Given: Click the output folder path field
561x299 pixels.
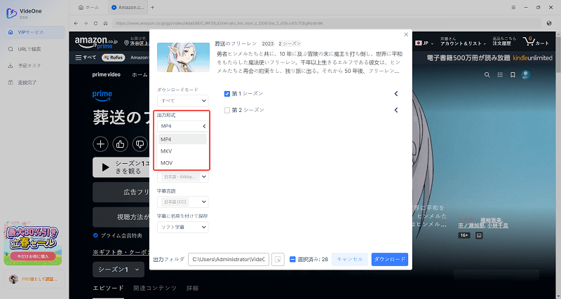Looking at the screenshot, I should click(x=229, y=259).
